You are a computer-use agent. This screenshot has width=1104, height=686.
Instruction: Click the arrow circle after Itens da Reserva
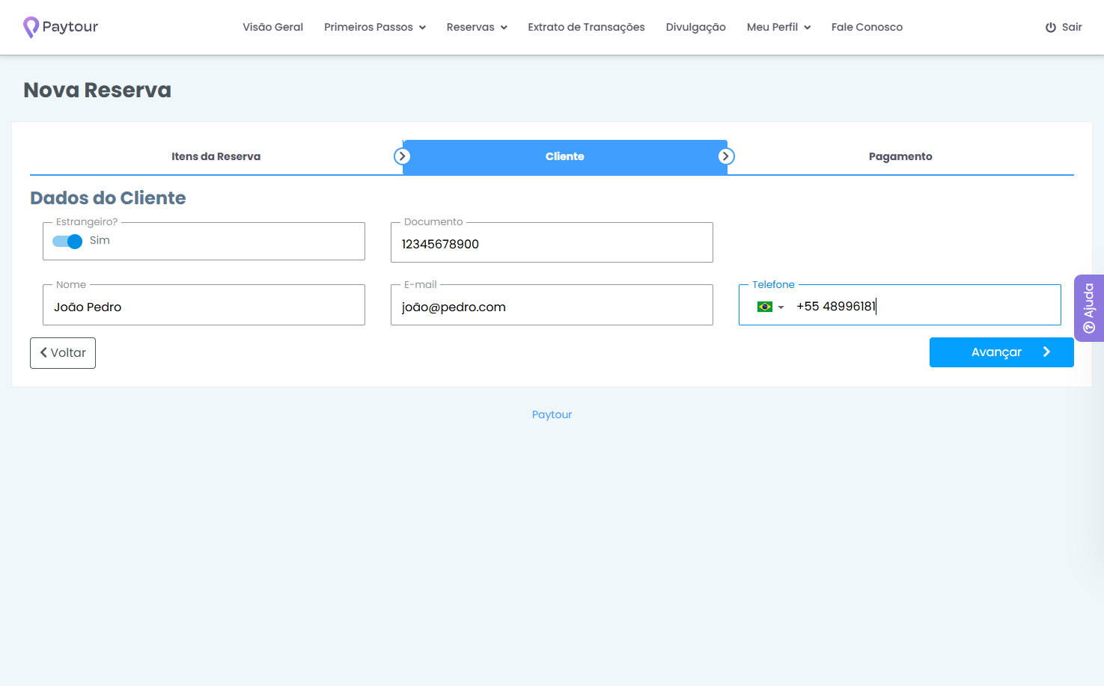(402, 156)
